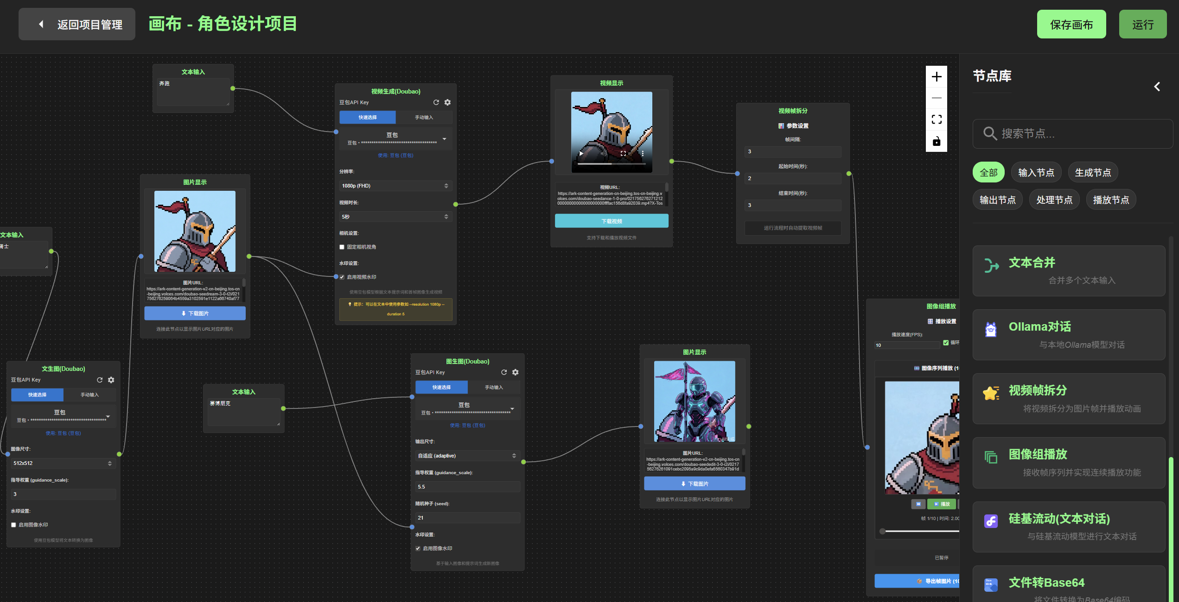Open the 分辨率 1080p (FHD) dropdown

tap(395, 186)
